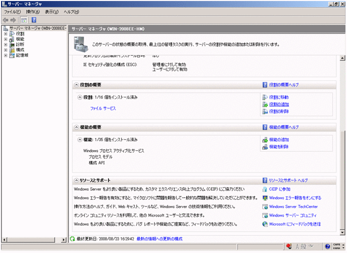
Task: Click the Windows サーバー コミュニティ icon
Action: click(x=265, y=216)
